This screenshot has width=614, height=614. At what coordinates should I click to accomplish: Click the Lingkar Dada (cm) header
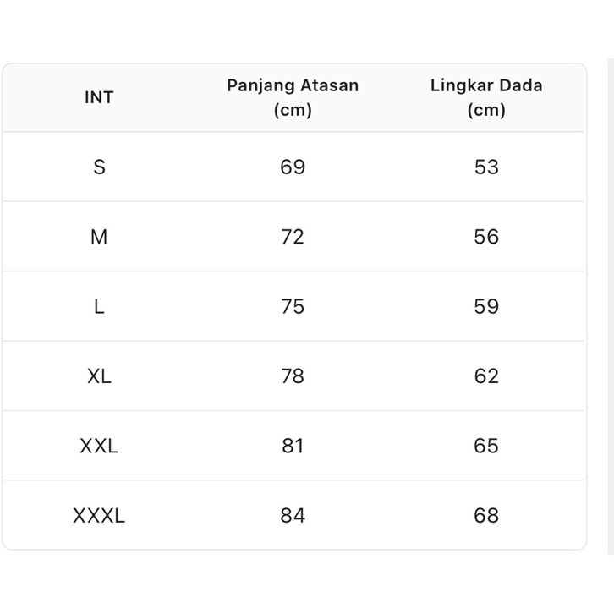click(486, 97)
